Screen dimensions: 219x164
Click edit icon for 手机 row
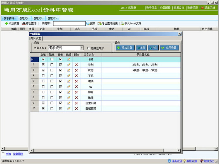(69, 76)
